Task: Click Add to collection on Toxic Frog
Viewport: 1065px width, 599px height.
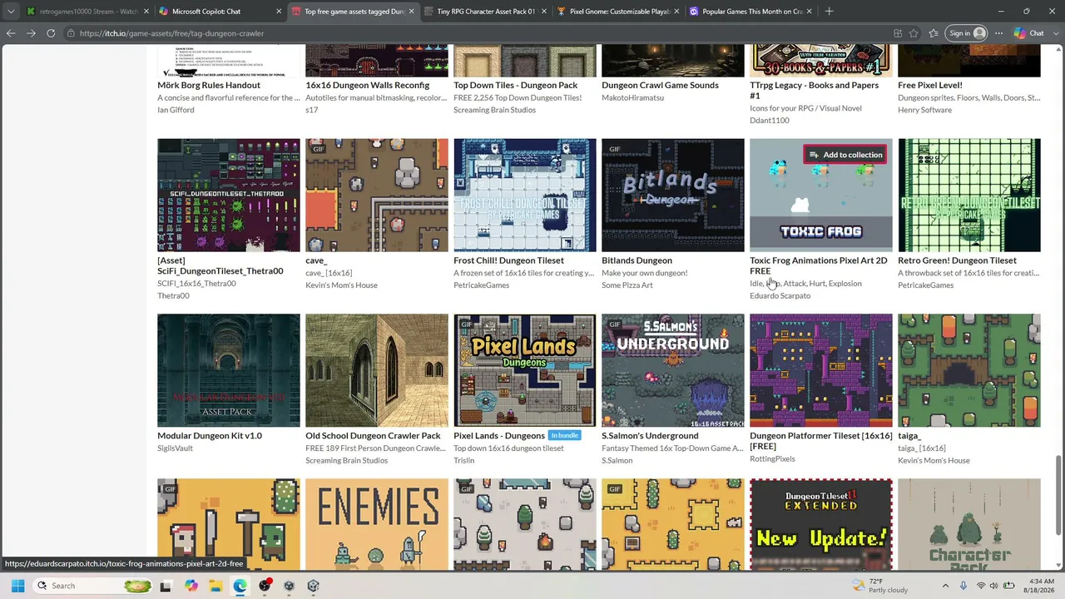Action: coord(845,155)
